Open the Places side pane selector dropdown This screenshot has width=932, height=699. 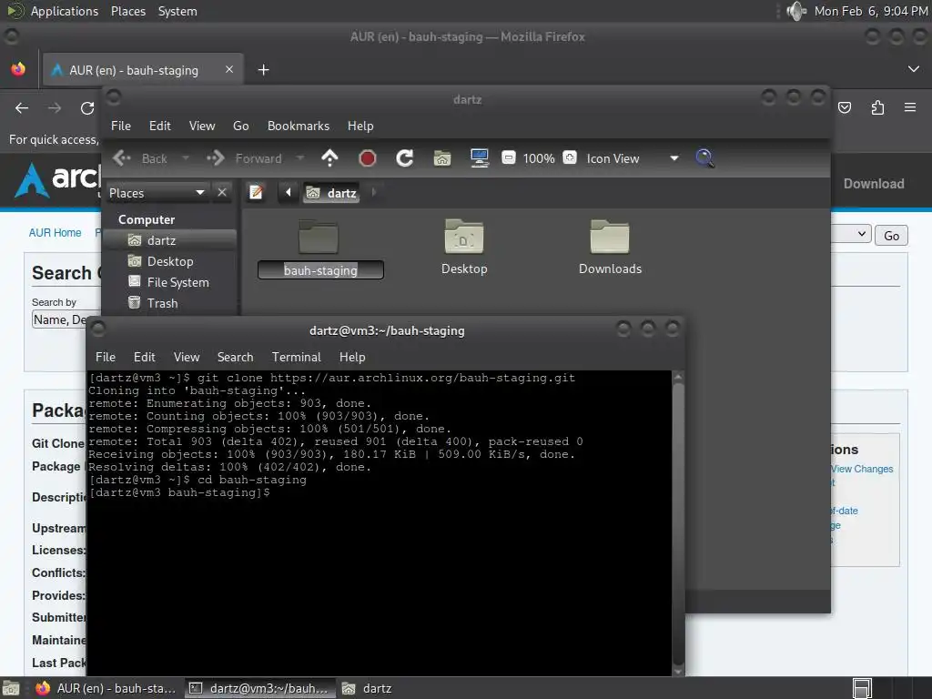[157, 193]
